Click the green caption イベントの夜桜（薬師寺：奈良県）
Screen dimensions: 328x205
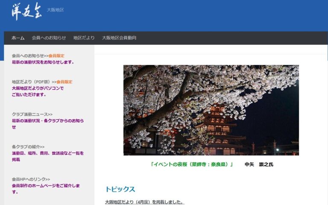point(191,164)
